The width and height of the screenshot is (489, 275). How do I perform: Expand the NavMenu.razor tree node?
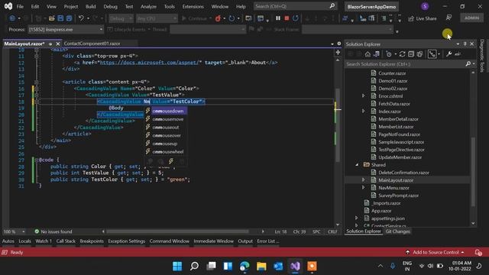coord(364,188)
